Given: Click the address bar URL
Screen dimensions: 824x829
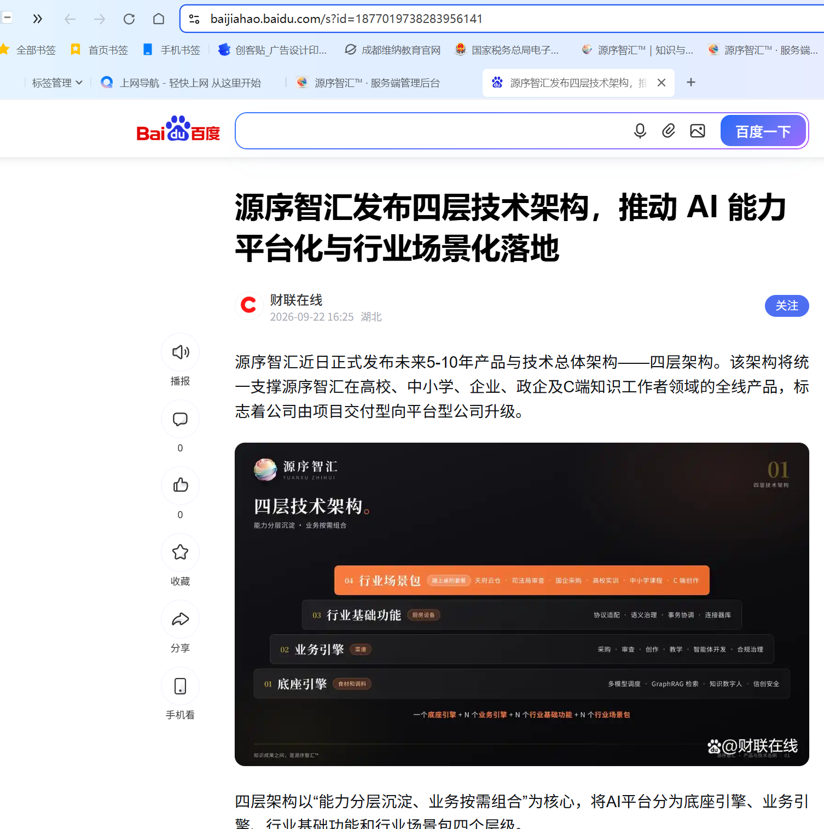Looking at the screenshot, I should [346, 19].
